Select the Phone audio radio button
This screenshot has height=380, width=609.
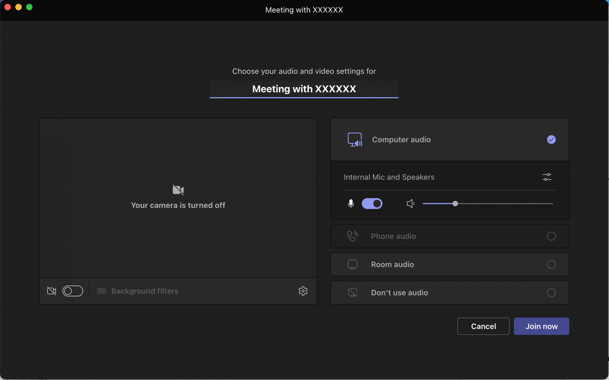tap(551, 236)
